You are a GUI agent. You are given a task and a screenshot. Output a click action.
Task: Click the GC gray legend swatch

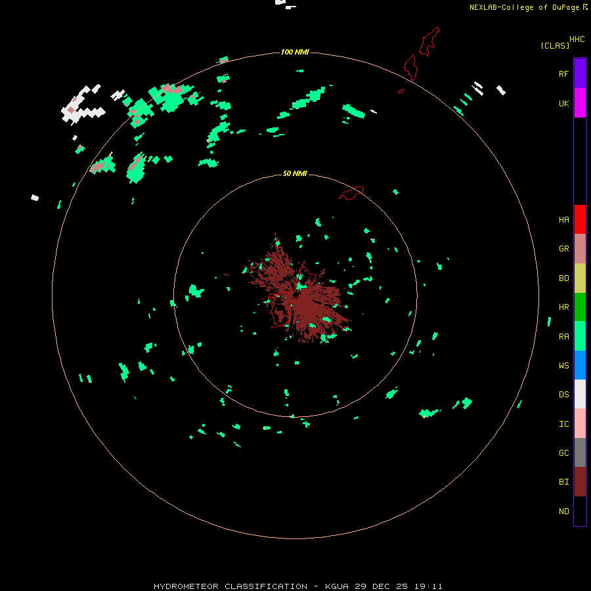tap(580, 452)
